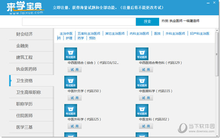
Task: Click title 中医外科学（代码325）
Action: click(x=84, y=120)
